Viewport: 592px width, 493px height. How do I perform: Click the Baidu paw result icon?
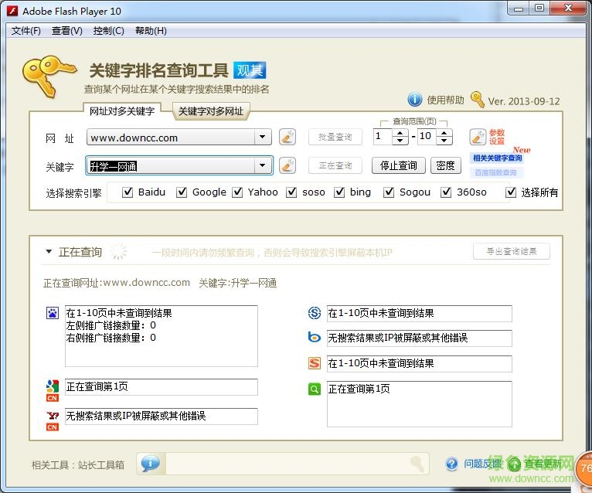[53, 313]
